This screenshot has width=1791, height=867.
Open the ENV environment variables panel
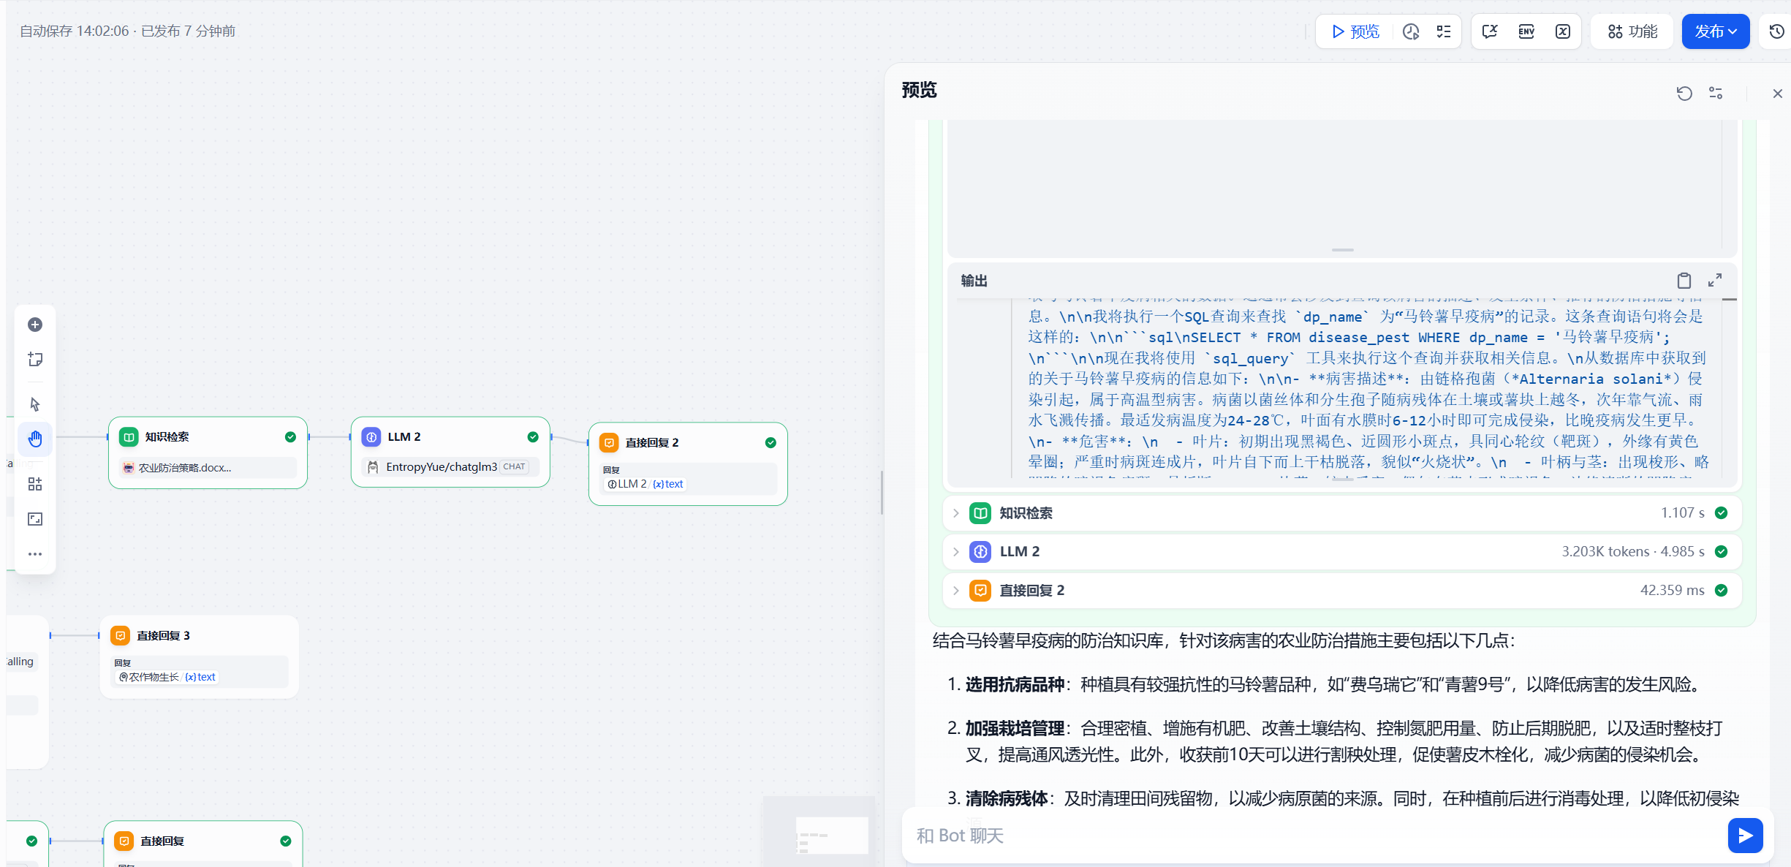(1526, 31)
